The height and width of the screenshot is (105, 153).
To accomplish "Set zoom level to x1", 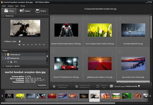I will 28,45.
